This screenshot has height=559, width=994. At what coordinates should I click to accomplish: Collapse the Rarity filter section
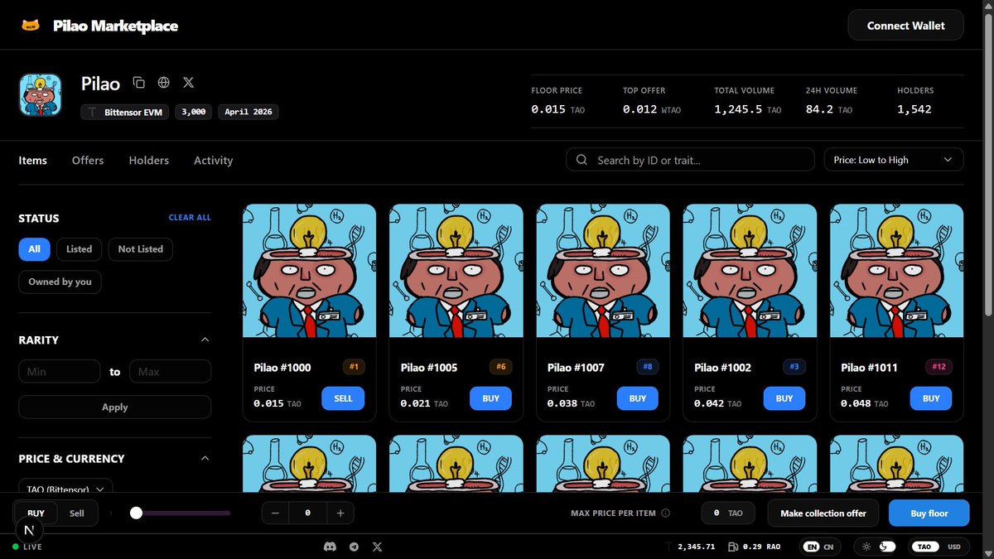[205, 340]
